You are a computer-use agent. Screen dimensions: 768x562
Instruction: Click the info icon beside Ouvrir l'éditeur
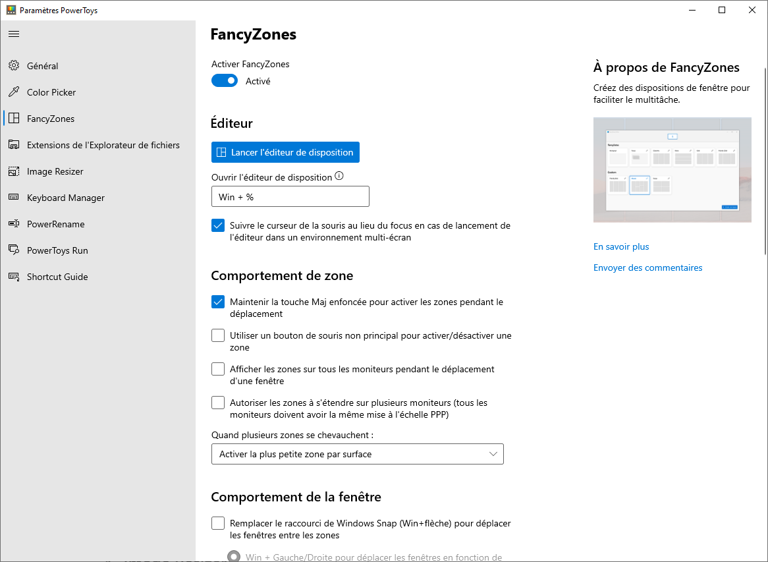tap(339, 176)
